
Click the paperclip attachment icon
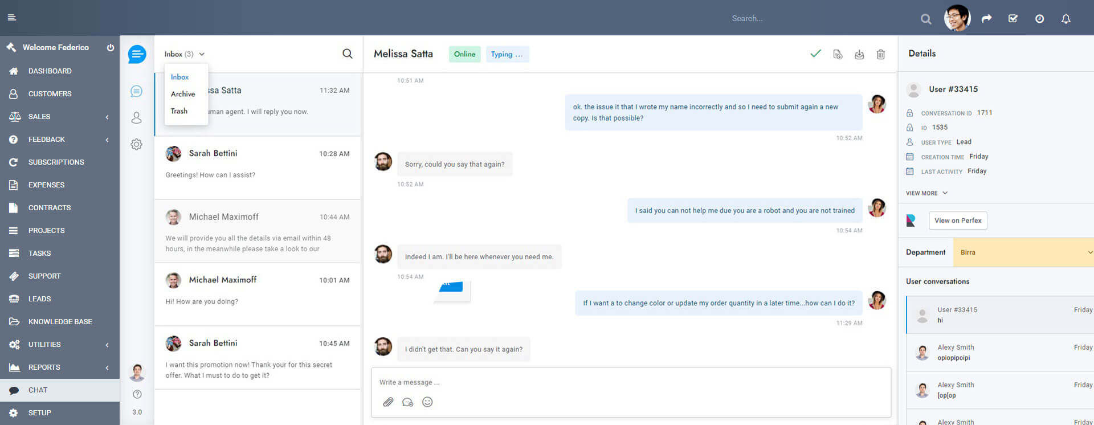388,402
